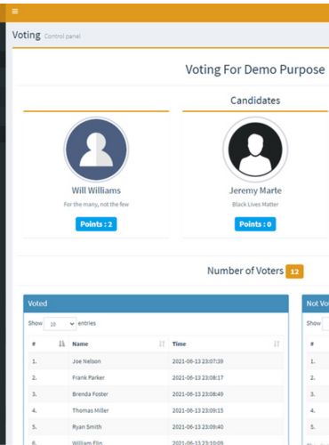This screenshot has height=445, width=329.
Task: Toggle the hamburger sidebar menu
Action: [15, 12]
